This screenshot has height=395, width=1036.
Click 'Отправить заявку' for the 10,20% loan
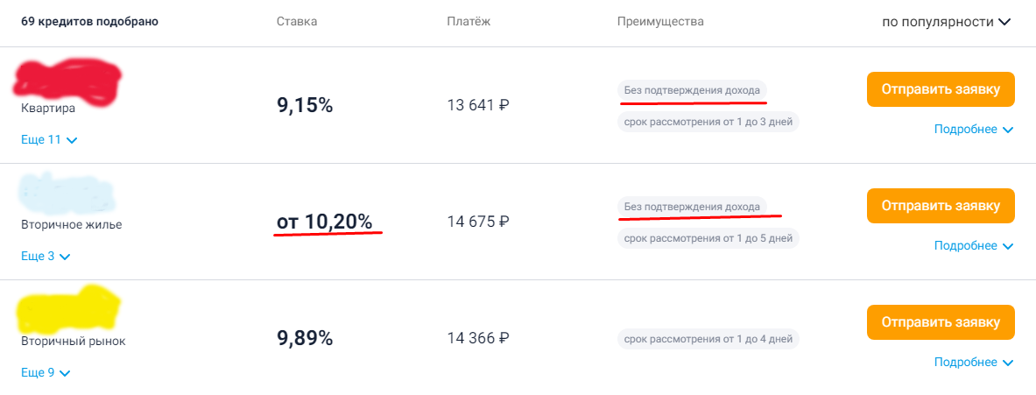click(x=941, y=206)
